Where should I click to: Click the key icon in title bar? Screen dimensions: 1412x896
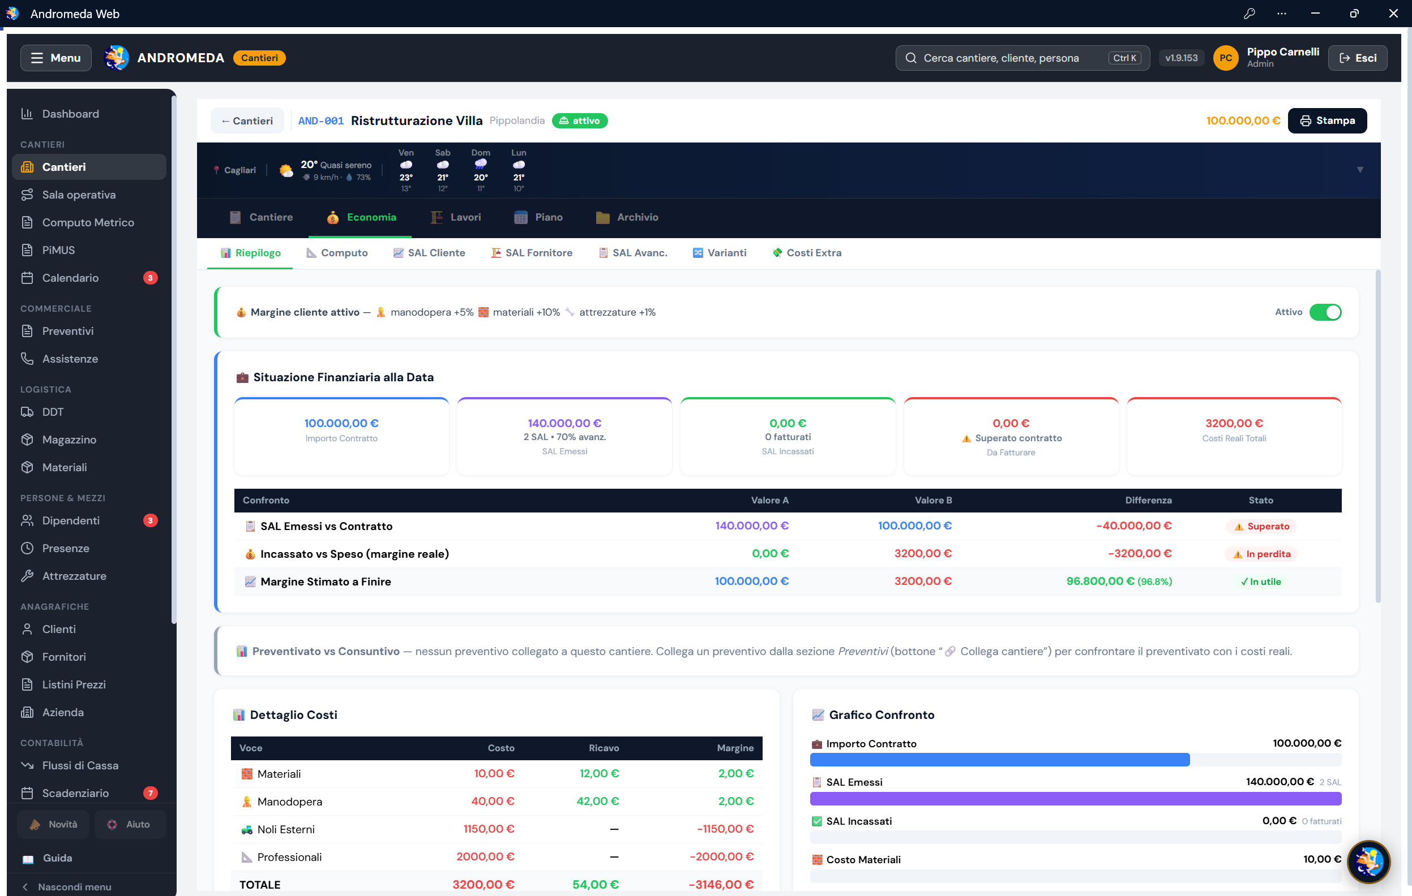[1249, 14]
